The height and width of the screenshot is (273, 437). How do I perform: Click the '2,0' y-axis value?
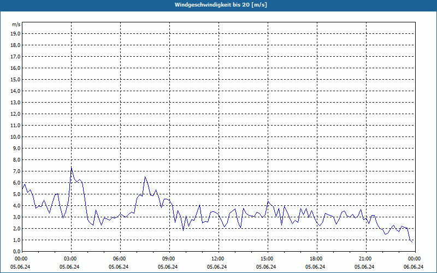[17, 229]
